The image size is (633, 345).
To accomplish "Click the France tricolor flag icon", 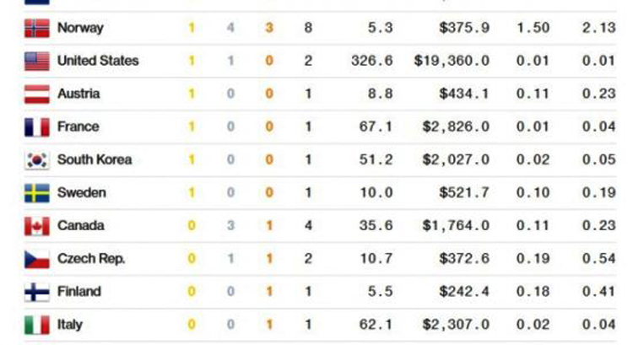I will coord(37,127).
